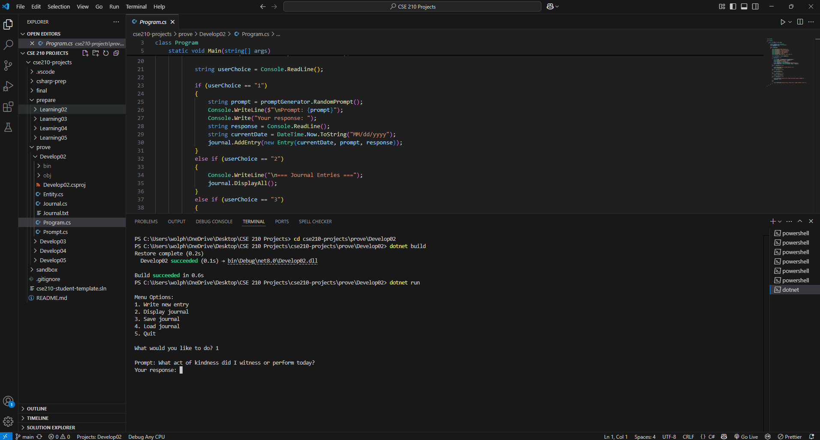Toggle the primary side bar visibility
This screenshot has width=820, height=440.
733,6
